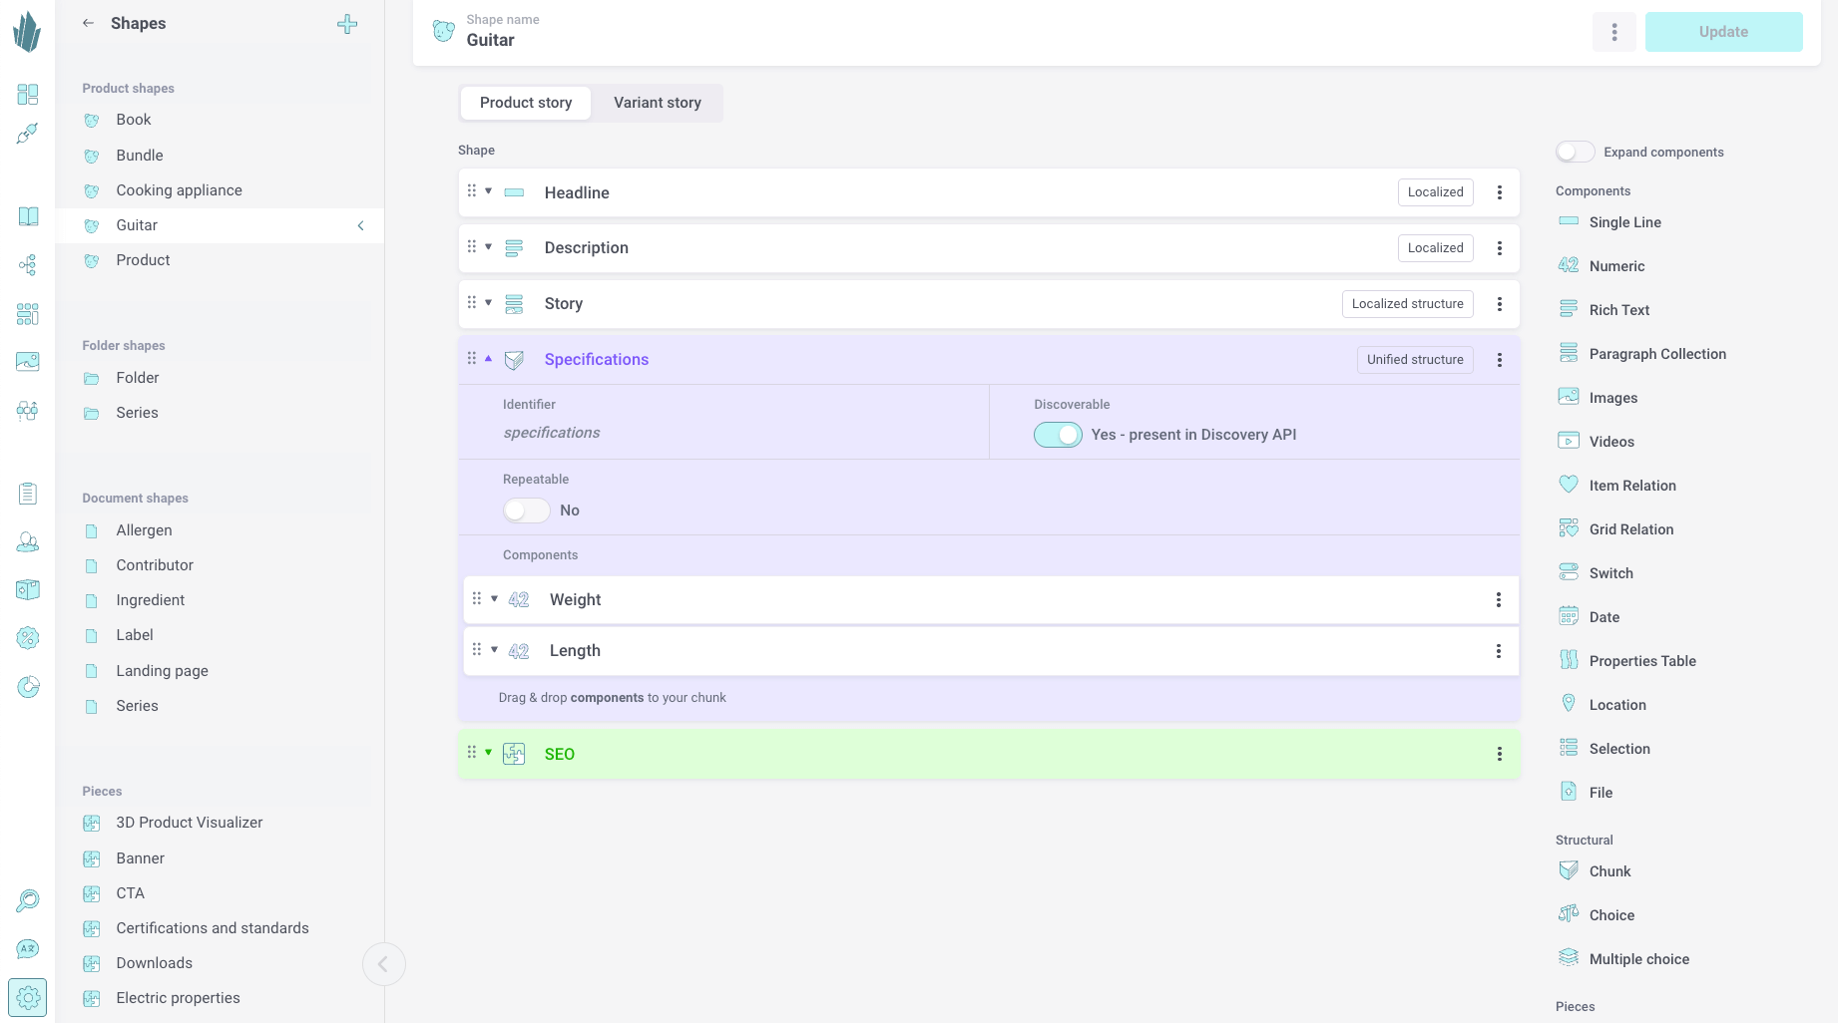Open search icon in left sidebar
This screenshot has height=1023, width=1838.
click(x=28, y=901)
